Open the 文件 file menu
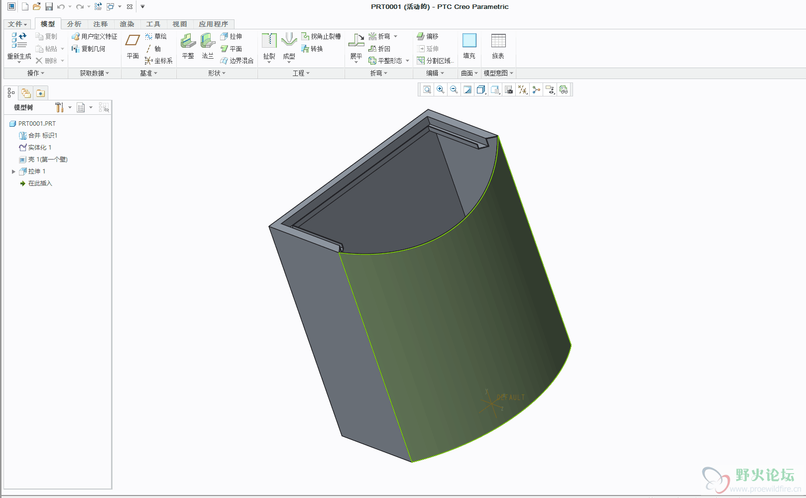 click(17, 24)
